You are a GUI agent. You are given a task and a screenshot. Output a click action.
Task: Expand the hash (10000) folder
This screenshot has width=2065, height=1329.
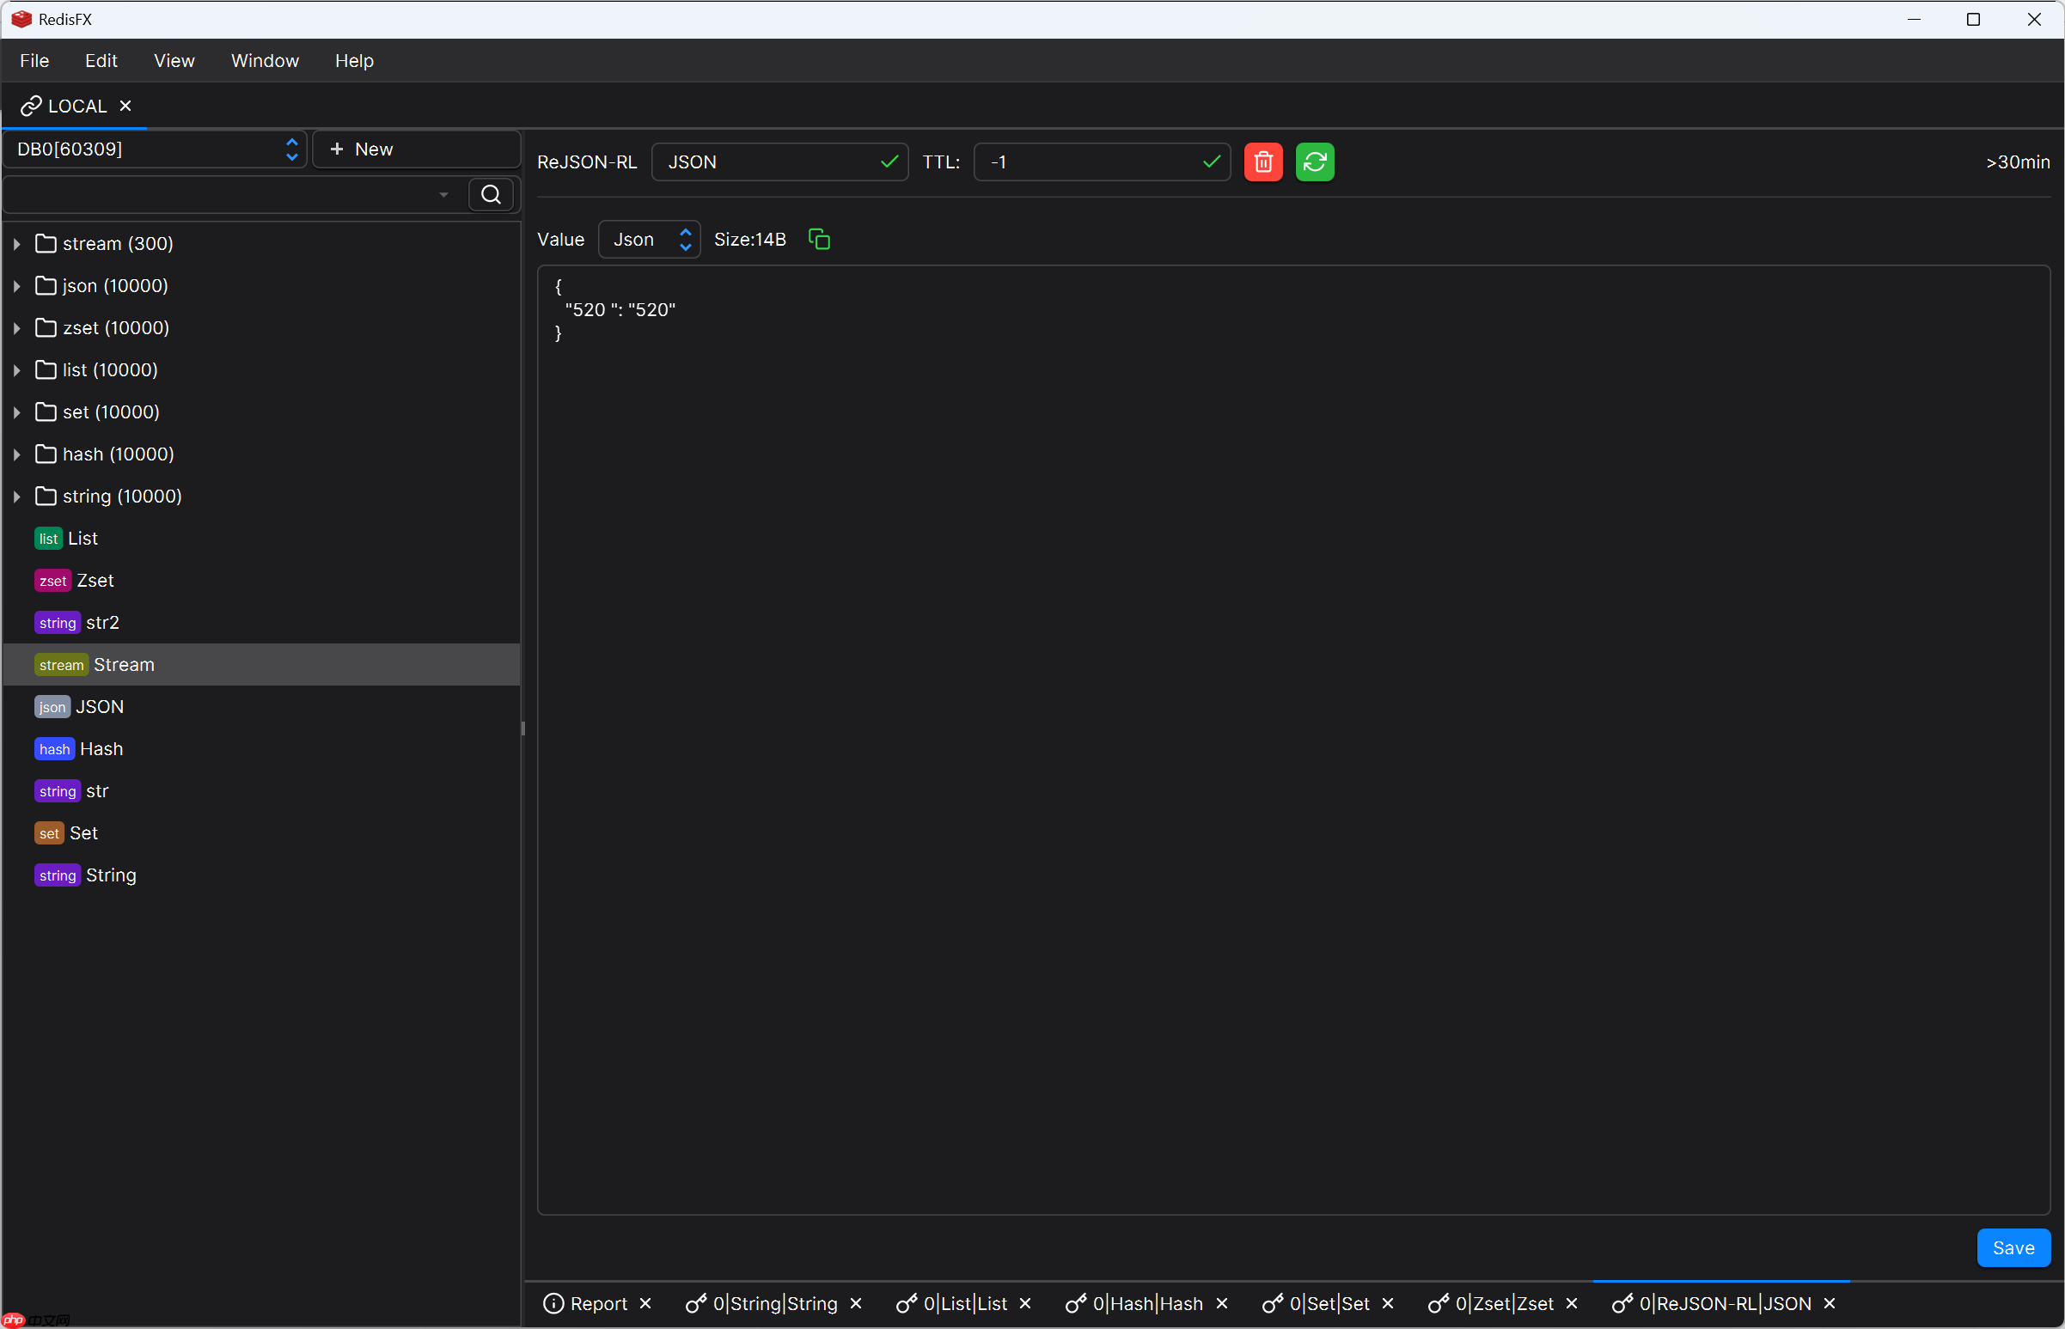[x=15, y=453]
